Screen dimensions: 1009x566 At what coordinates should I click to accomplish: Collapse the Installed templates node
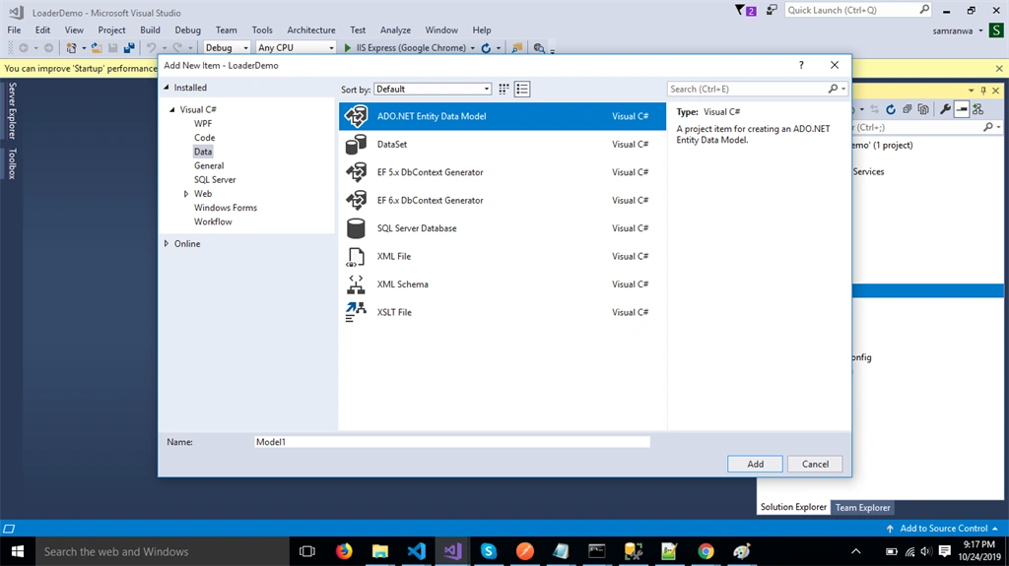coord(167,88)
